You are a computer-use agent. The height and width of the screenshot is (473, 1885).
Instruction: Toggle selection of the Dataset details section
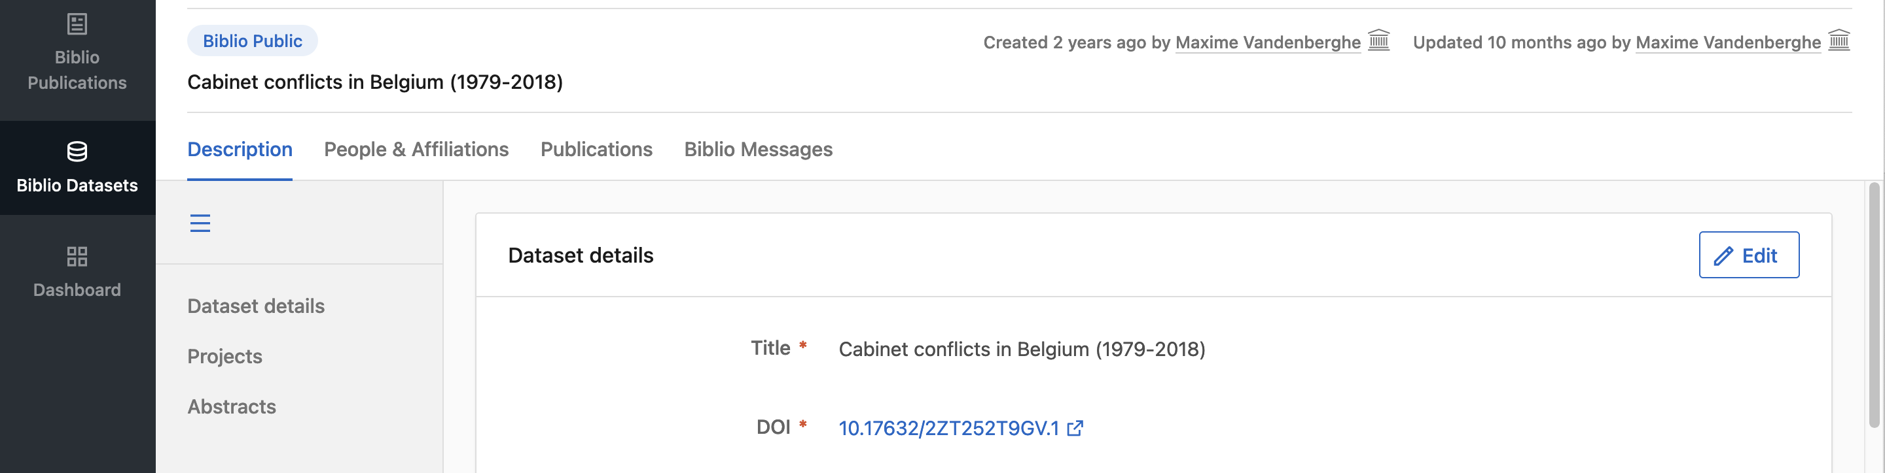(255, 306)
